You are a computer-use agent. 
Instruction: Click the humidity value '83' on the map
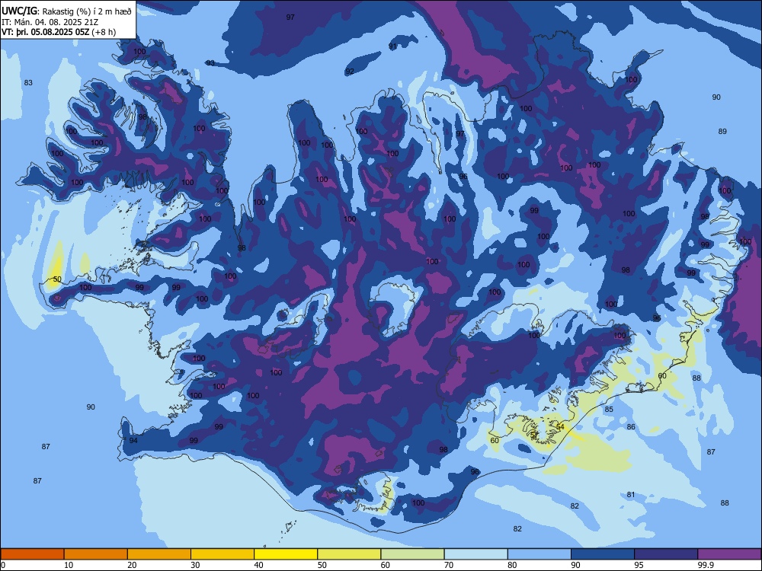coord(28,82)
